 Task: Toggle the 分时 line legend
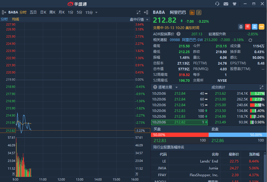point(4,19)
